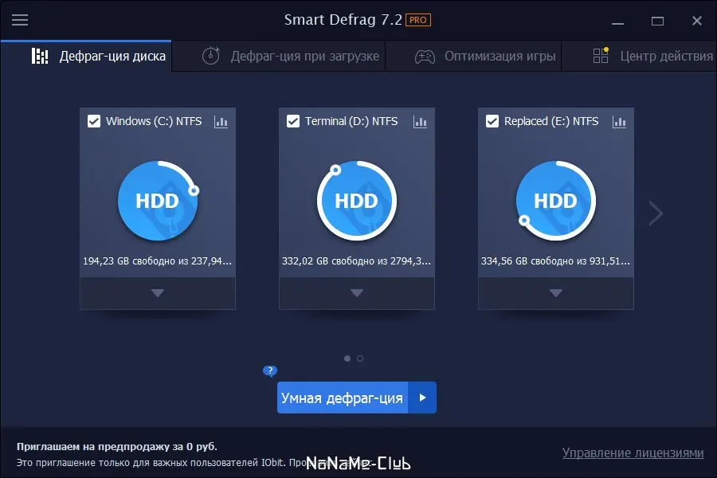Image resolution: width=717 pixels, height=478 pixels.
Task: Click the statistics icon on Windows (C:) drive
Action: (x=220, y=121)
